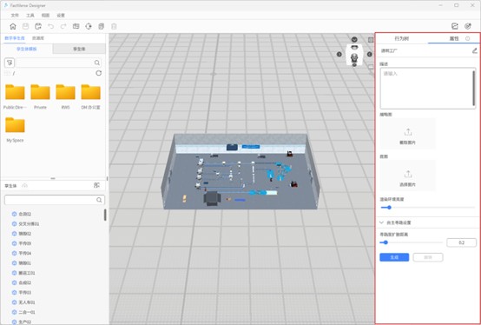Click the magnifier in the template search box
The image size is (481, 325).
click(97, 63)
